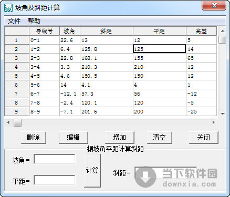Click 坡角 cell 22.6 in row 1
The image size is (230, 197).
click(70, 40)
